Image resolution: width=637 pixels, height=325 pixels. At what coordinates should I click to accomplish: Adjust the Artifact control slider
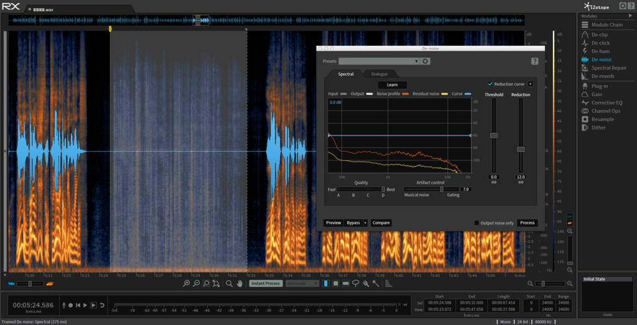(442, 189)
